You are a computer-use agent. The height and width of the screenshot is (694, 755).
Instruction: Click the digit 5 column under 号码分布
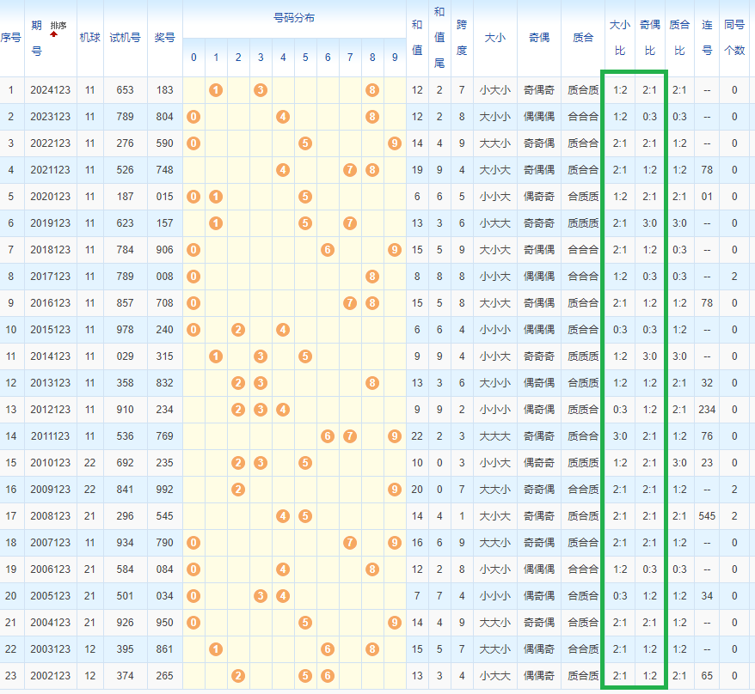coord(305,58)
